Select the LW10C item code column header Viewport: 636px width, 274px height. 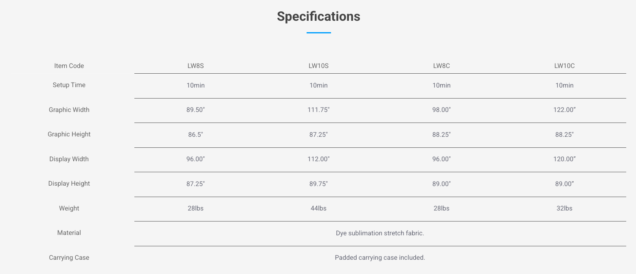[x=564, y=66]
